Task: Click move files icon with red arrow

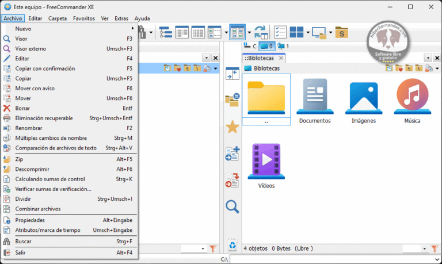Action: [233, 181]
